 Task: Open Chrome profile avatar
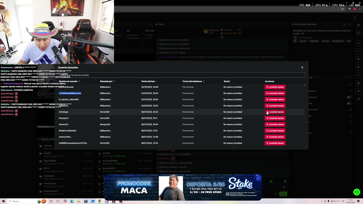(355, 9)
